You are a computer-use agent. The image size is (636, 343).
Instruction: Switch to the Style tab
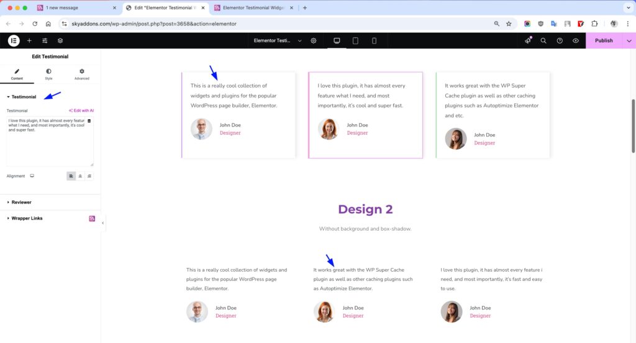[x=48, y=74]
